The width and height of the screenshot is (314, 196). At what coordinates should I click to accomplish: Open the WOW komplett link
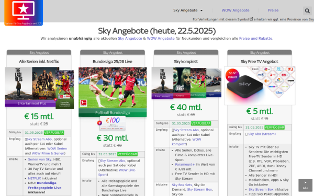point(186,142)
